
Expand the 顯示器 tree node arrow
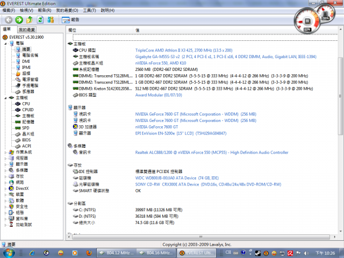coord(5,164)
